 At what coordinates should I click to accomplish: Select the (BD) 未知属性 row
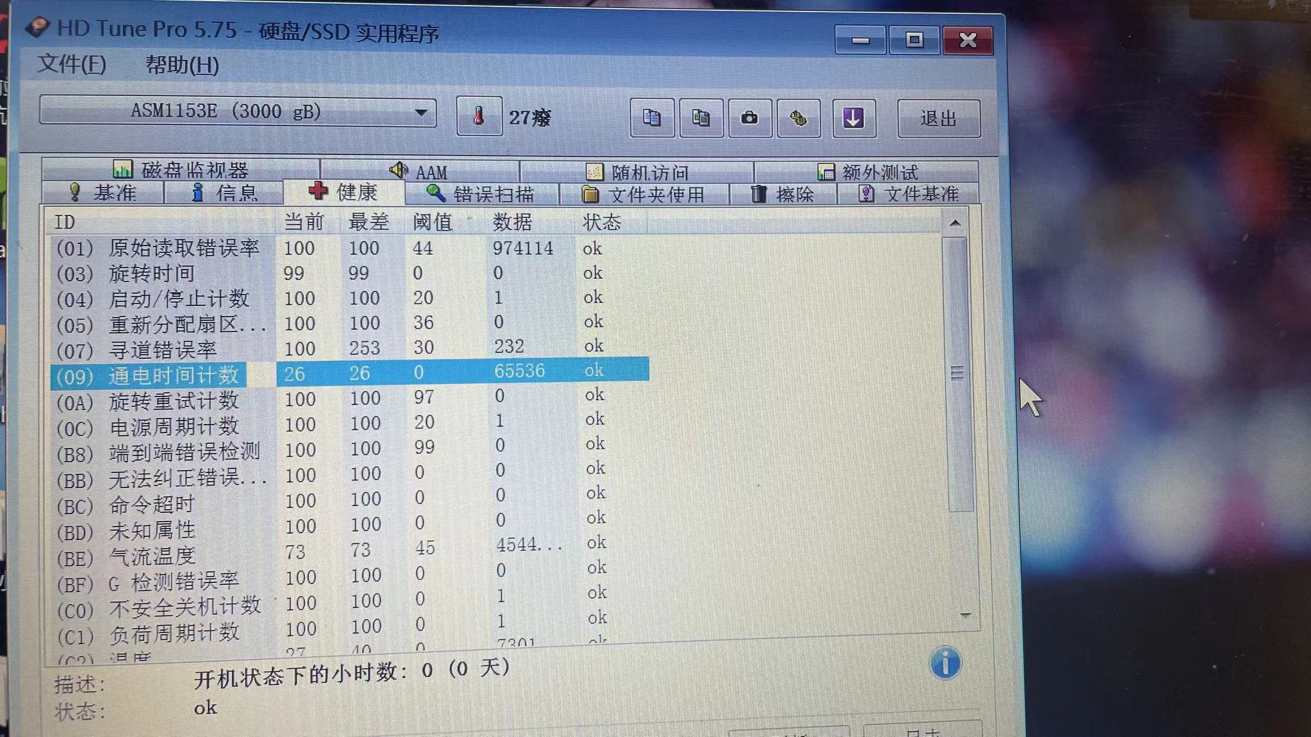tap(349, 526)
